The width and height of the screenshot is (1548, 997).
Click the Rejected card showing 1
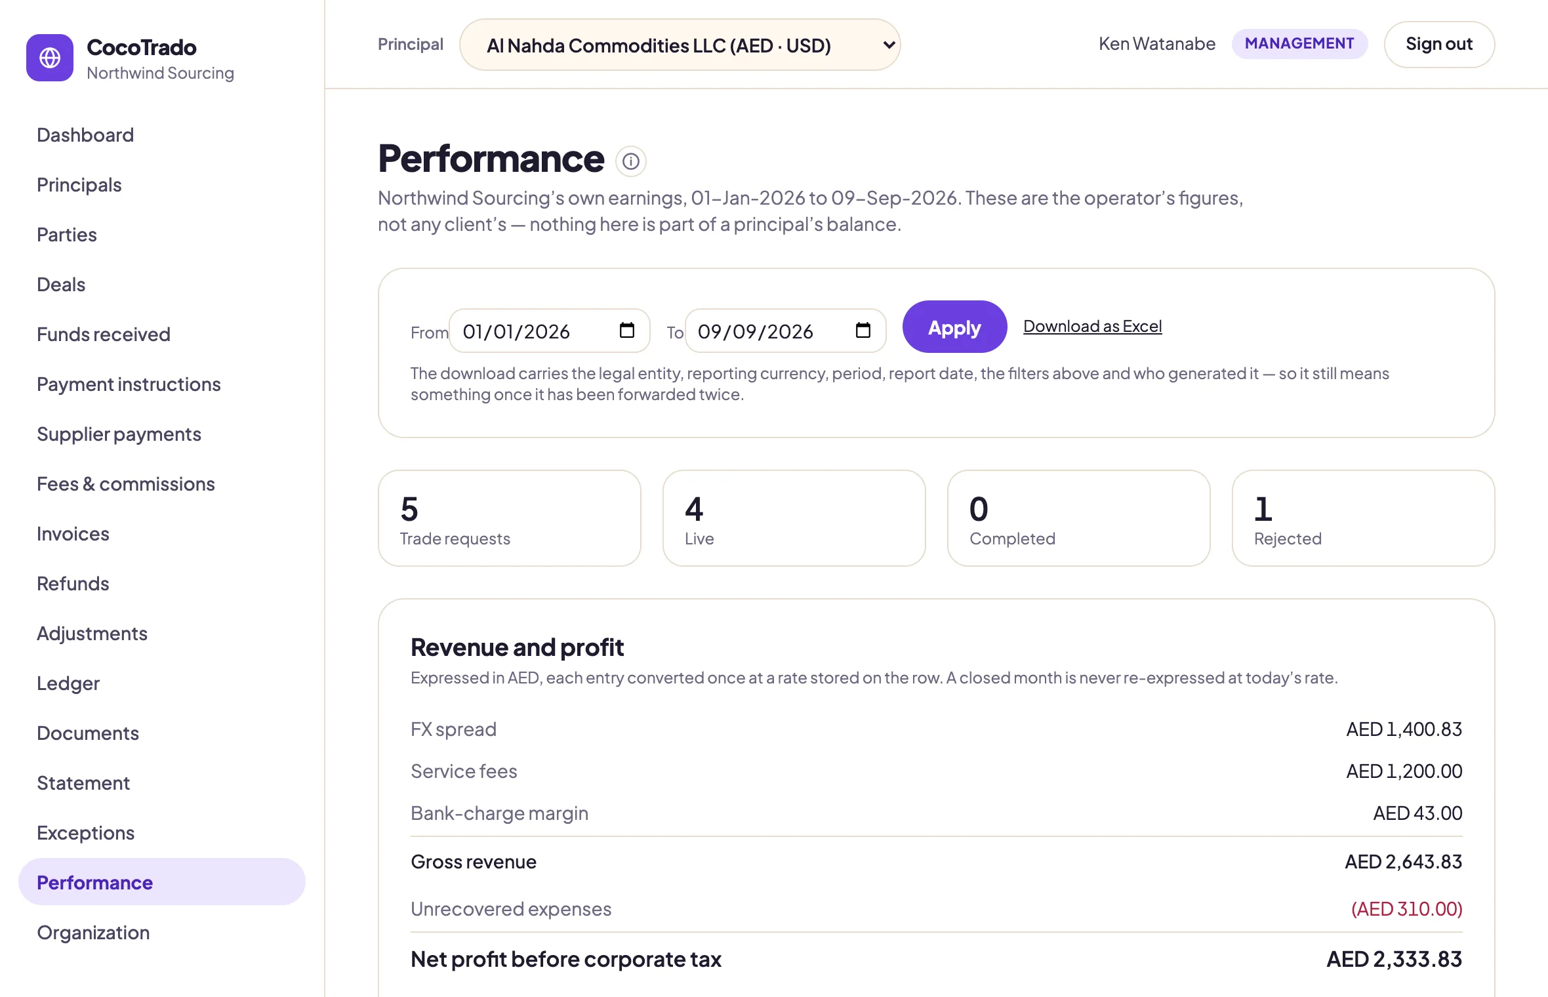coord(1363,518)
